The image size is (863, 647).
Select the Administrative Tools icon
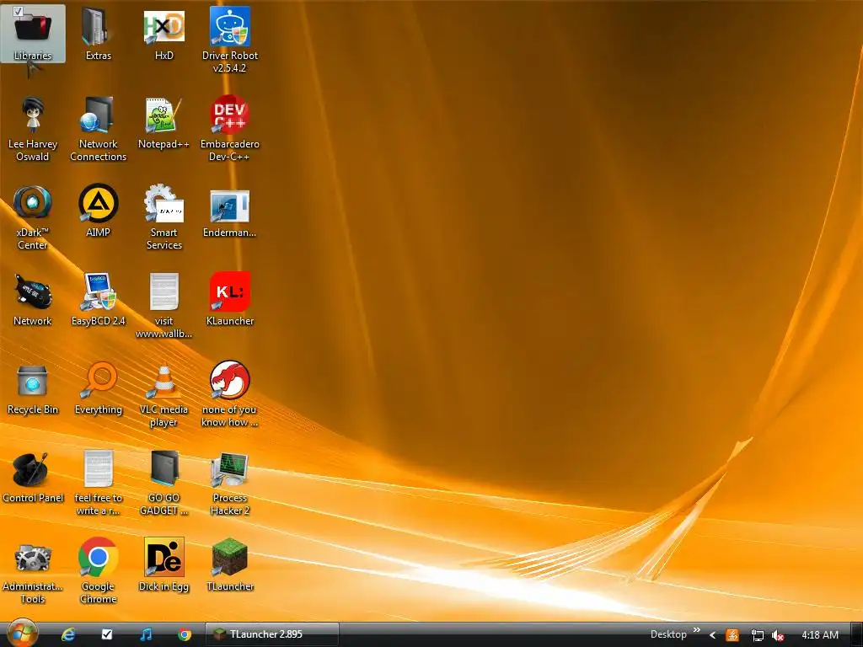tap(33, 572)
